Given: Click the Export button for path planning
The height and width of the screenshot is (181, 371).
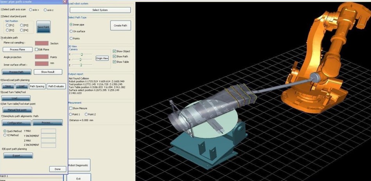Looking at the screenshot, I should coord(18,156).
